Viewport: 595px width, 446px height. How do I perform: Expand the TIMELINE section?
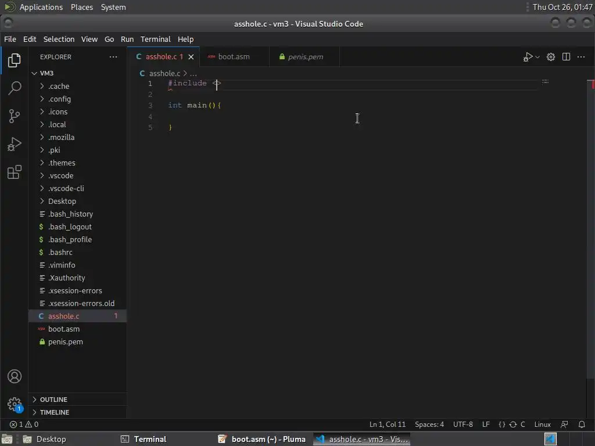[77, 412]
